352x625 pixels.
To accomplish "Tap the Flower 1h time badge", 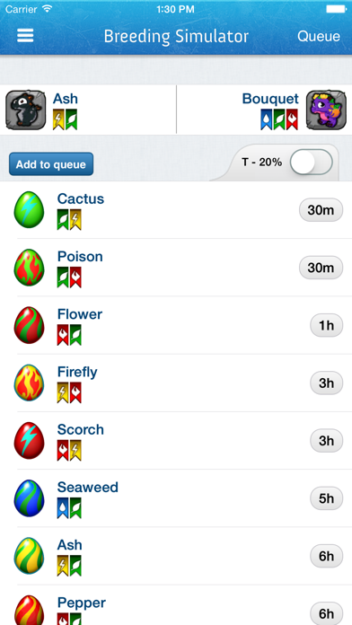I will click(x=327, y=325).
